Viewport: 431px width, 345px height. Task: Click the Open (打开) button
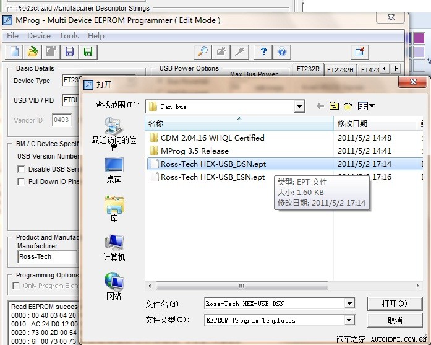click(395, 304)
